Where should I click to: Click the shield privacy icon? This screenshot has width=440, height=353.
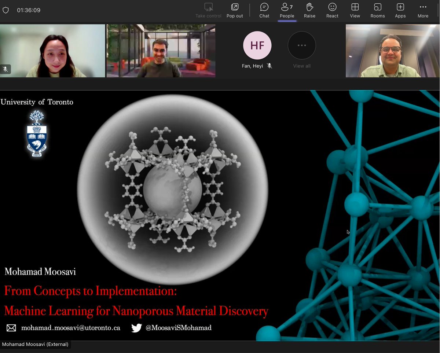click(x=6, y=10)
